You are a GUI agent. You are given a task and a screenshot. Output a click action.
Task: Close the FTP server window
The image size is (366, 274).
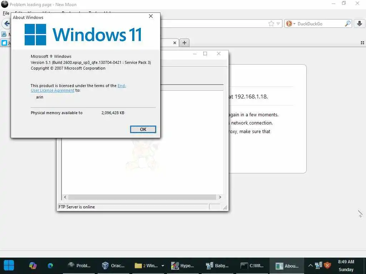click(218, 54)
